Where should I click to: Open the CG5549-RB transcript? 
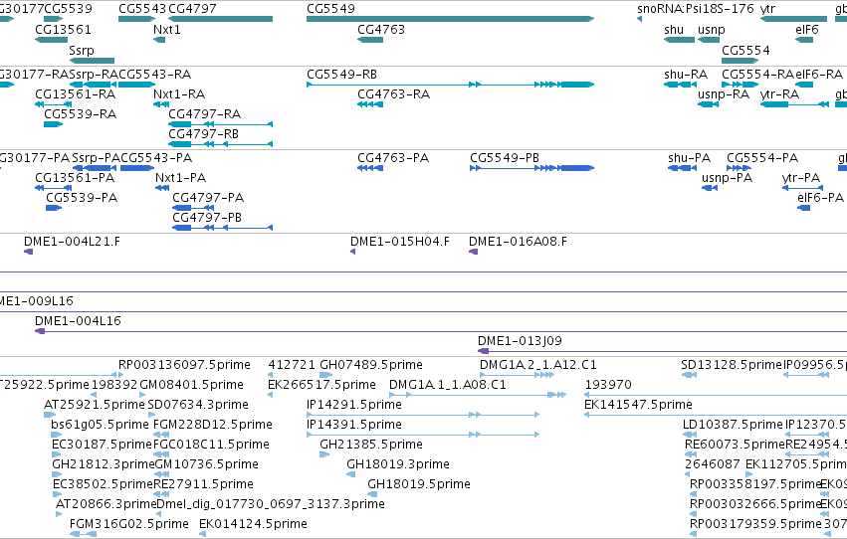450,85
